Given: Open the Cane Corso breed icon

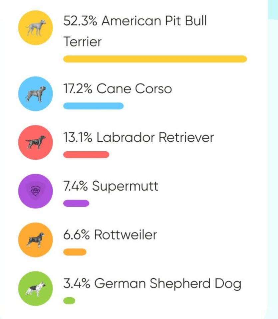Looking at the screenshot, I should pyautogui.click(x=35, y=94).
